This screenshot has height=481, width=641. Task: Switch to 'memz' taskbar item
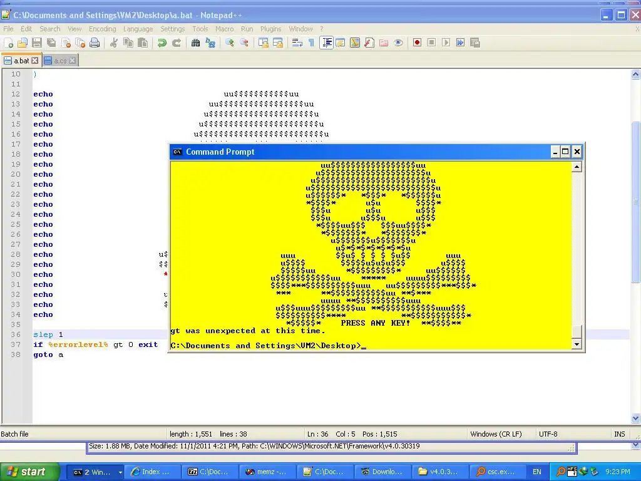(267, 472)
